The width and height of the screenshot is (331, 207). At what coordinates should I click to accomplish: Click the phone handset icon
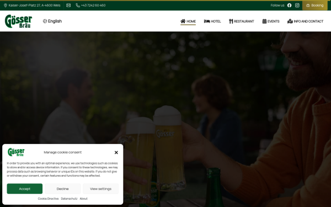click(78, 6)
